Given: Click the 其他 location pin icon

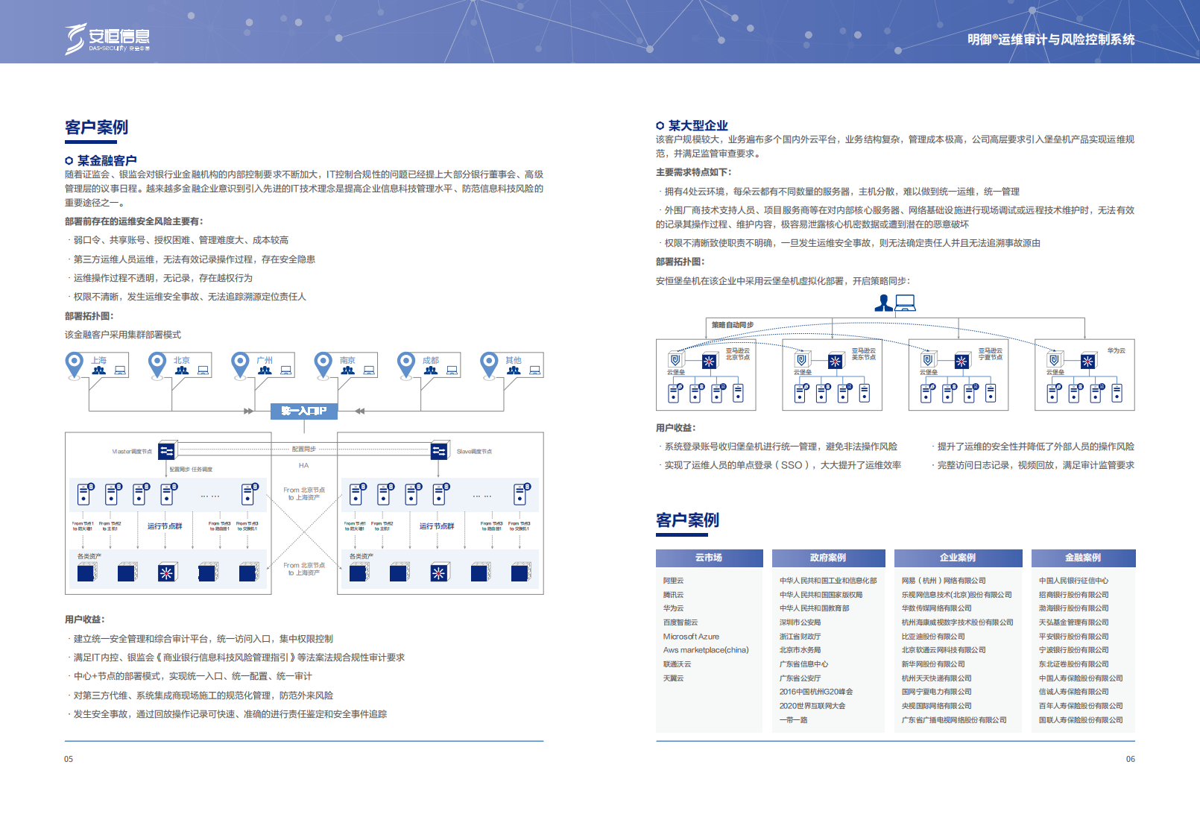Looking at the screenshot, I should (489, 365).
